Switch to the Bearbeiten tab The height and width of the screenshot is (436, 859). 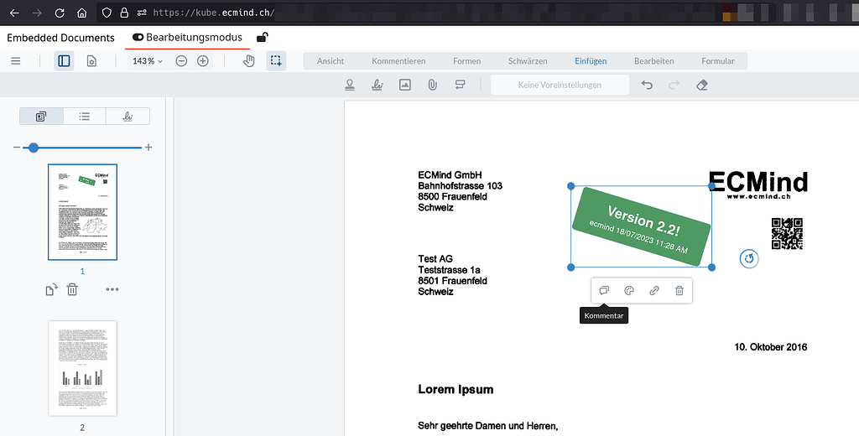point(654,61)
